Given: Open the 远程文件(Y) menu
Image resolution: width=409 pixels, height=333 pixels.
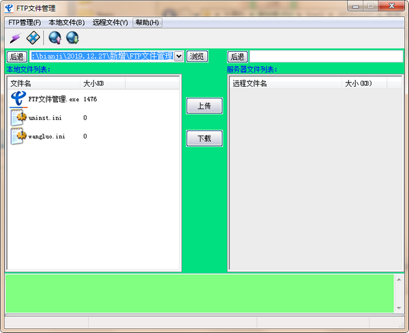Looking at the screenshot, I should click(110, 23).
